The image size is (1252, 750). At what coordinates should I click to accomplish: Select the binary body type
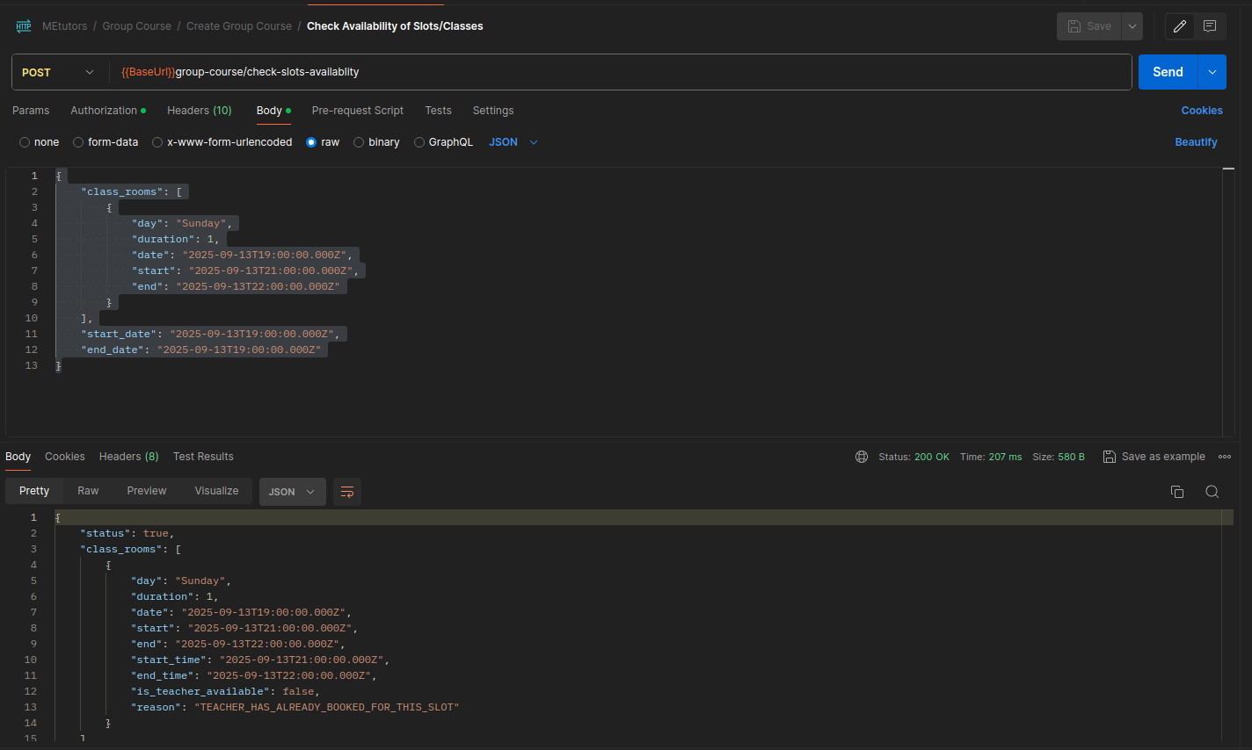[359, 142]
